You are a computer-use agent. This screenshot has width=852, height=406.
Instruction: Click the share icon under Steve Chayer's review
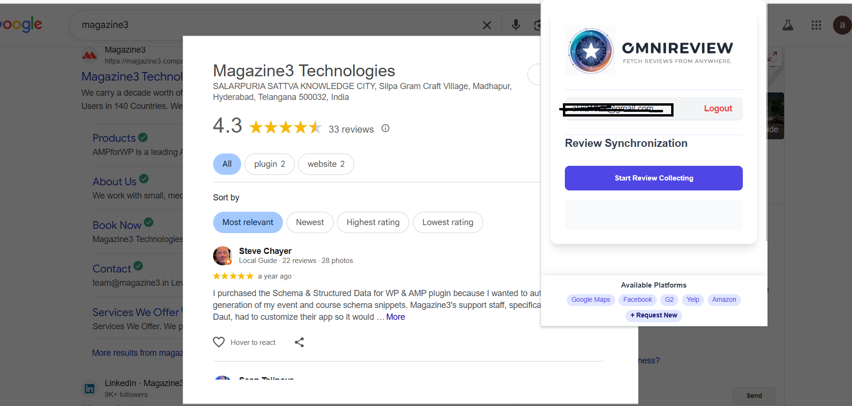(x=299, y=342)
